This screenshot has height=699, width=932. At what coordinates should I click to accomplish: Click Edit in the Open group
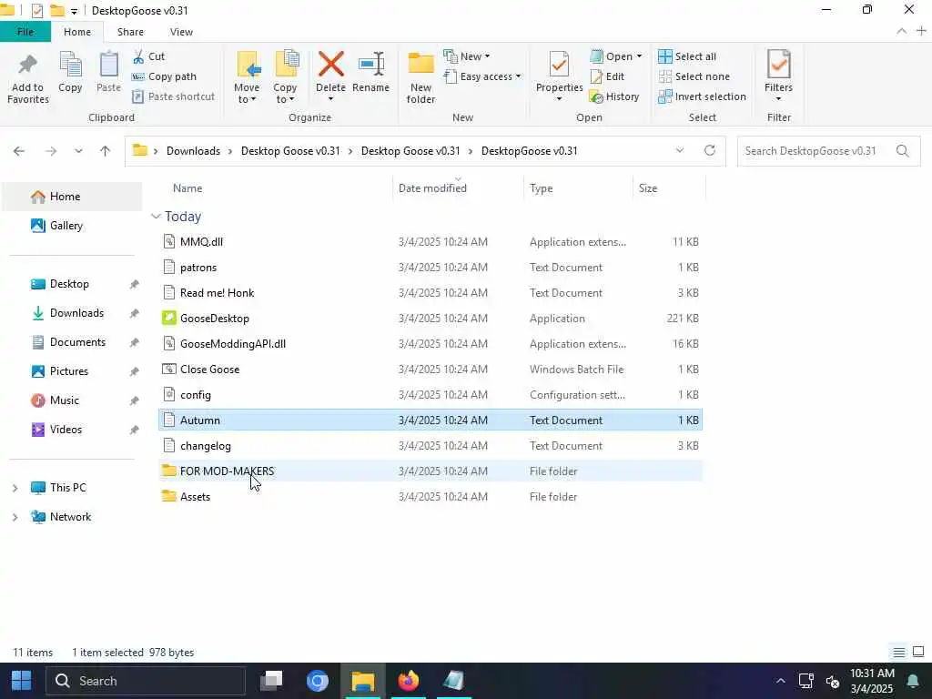(607, 76)
